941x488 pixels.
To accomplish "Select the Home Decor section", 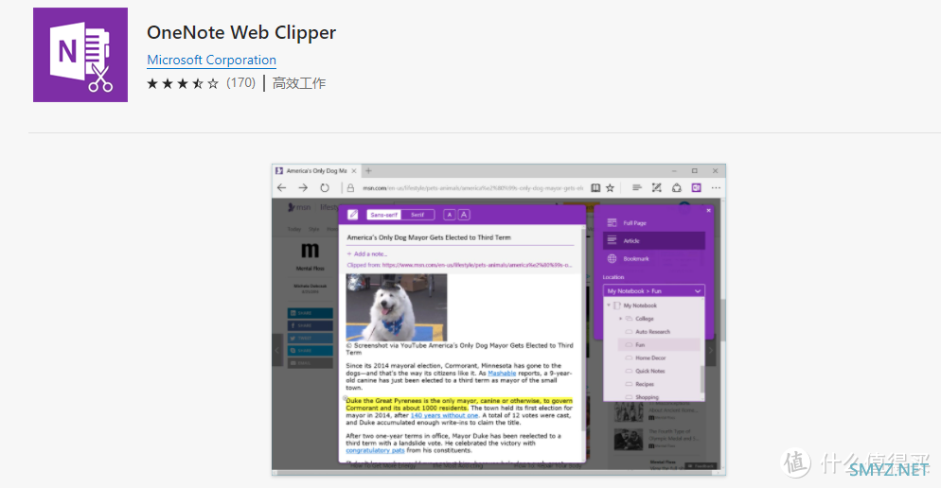I will 652,357.
